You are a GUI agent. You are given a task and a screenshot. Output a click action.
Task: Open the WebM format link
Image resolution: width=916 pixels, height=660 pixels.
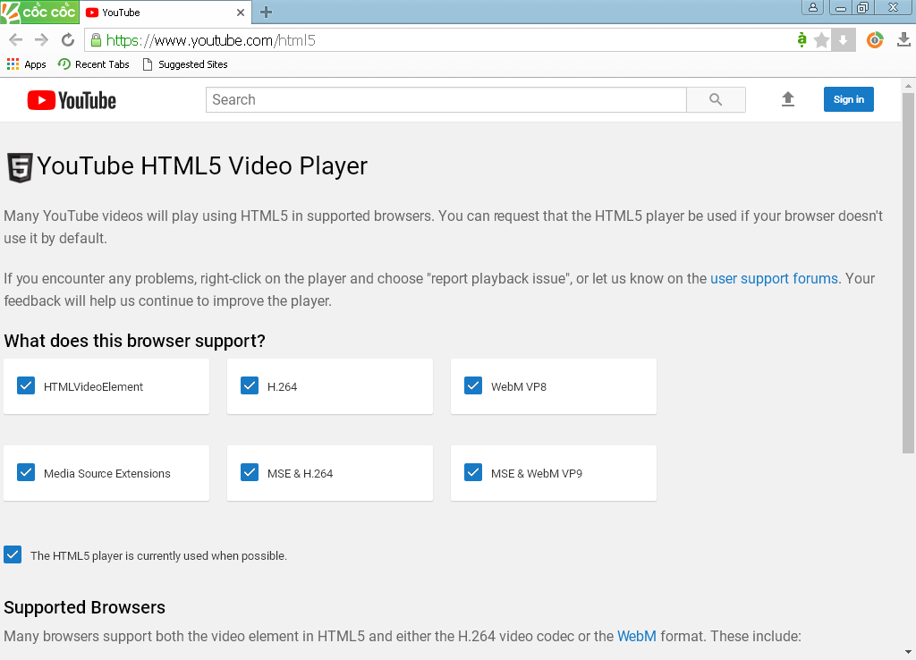coord(637,636)
